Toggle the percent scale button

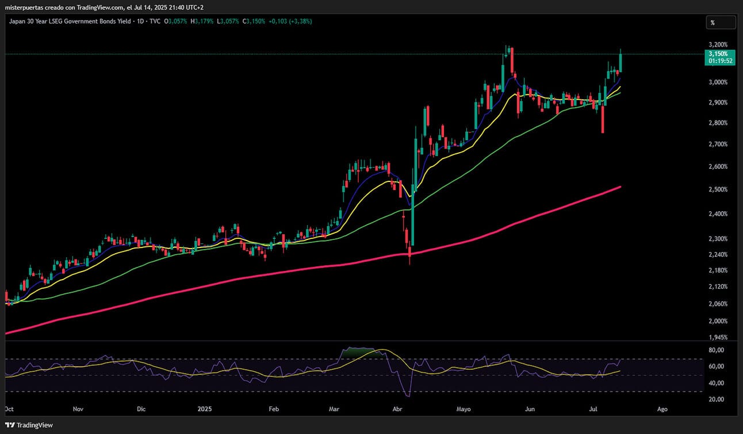click(x=721, y=22)
